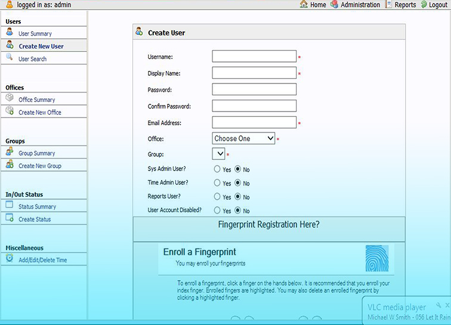The height and width of the screenshot is (325, 451).
Task: Click the Password input field
Action: [x=254, y=89]
